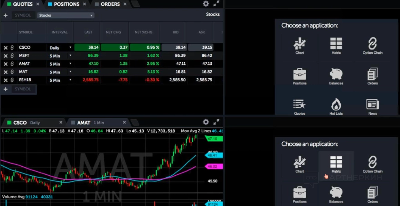Click cyan 46.41 moving average marker
The width and height of the screenshot is (400, 206).
click(x=214, y=155)
